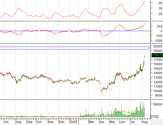Click the 20 value on top indicator axis
This screenshot has width=163, height=125.
(x=160, y=14)
